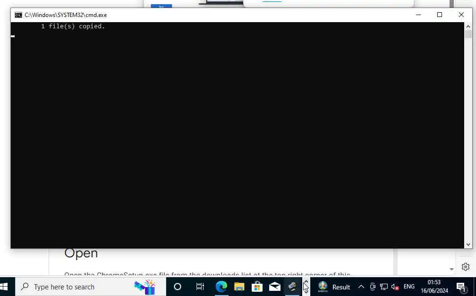Launch Microsoft Edge from the taskbar
476x296 pixels.
pyautogui.click(x=221, y=287)
